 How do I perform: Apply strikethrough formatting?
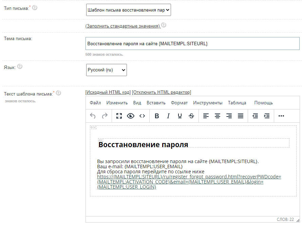point(191,116)
